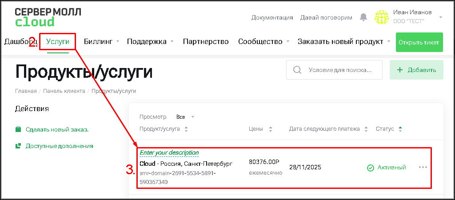Screen dimensions: 455x200
Task: Click the search field Условие для поиска
Action: coord(339,70)
